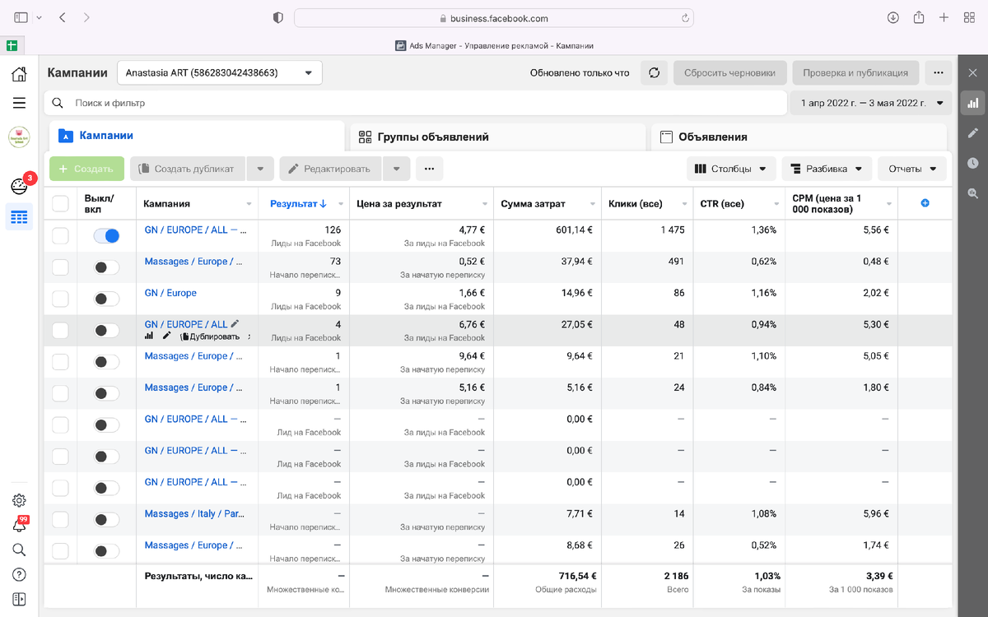The image size is (988, 617).
Task: Switch to the Кампании tab
Action: pyautogui.click(x=197, y=136)
